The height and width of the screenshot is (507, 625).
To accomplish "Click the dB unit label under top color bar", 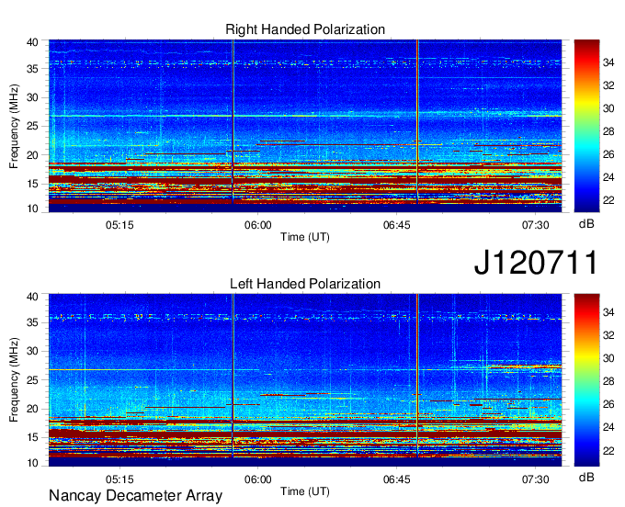I will point(586,224).
